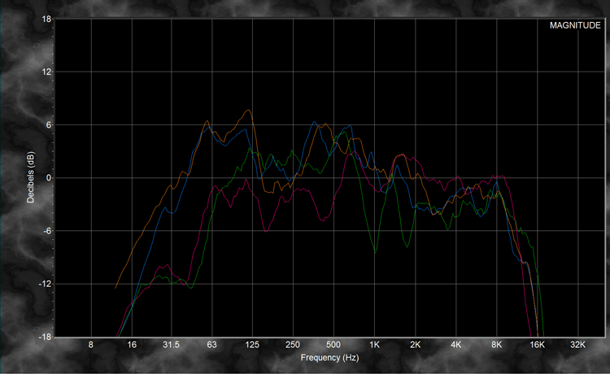Image resolution: width=610 pixels, height=374 pixels.
Task: Select the -18 dB label on the decibel axis
Action: pyautogui.click(x=45, y=337)
